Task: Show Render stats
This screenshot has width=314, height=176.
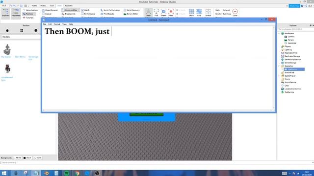Action: point(218,14)
